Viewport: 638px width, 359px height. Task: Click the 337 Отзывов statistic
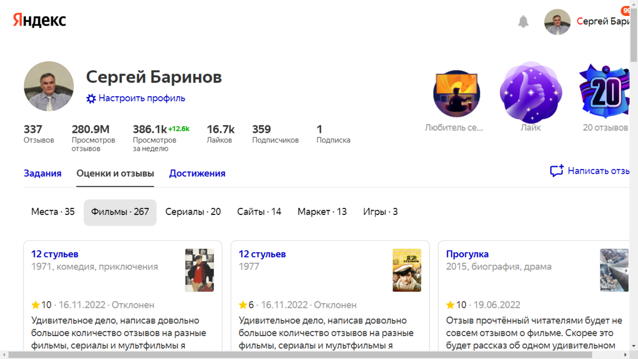[39, 134]
